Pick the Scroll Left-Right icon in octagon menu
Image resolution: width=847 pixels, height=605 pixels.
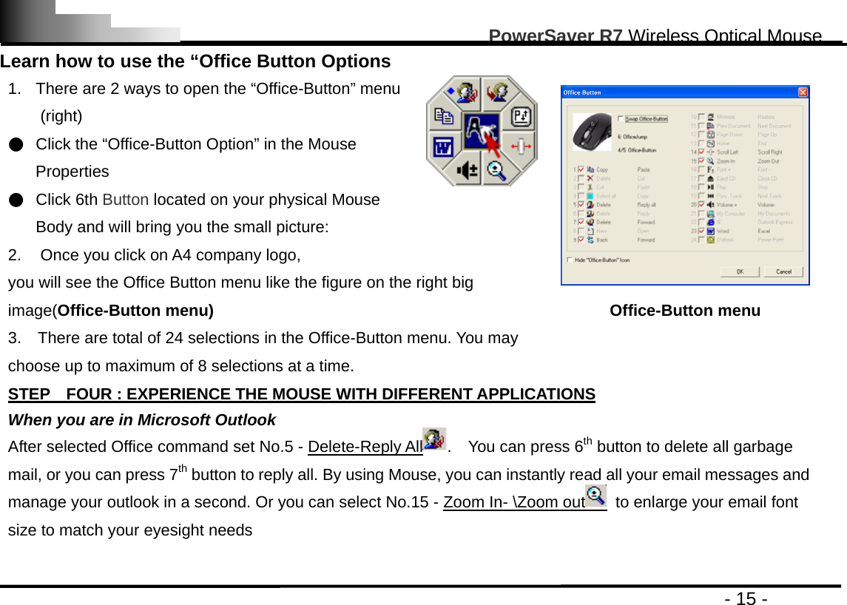pos(521,146)
